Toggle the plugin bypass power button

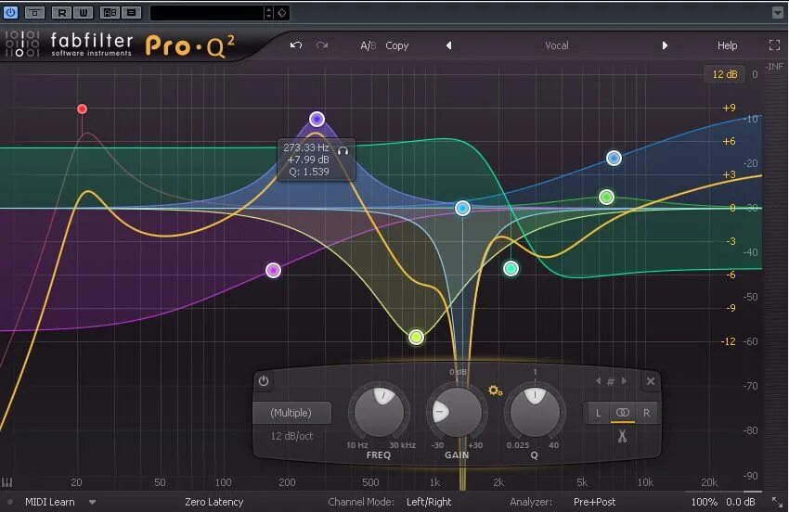point(10,13)
